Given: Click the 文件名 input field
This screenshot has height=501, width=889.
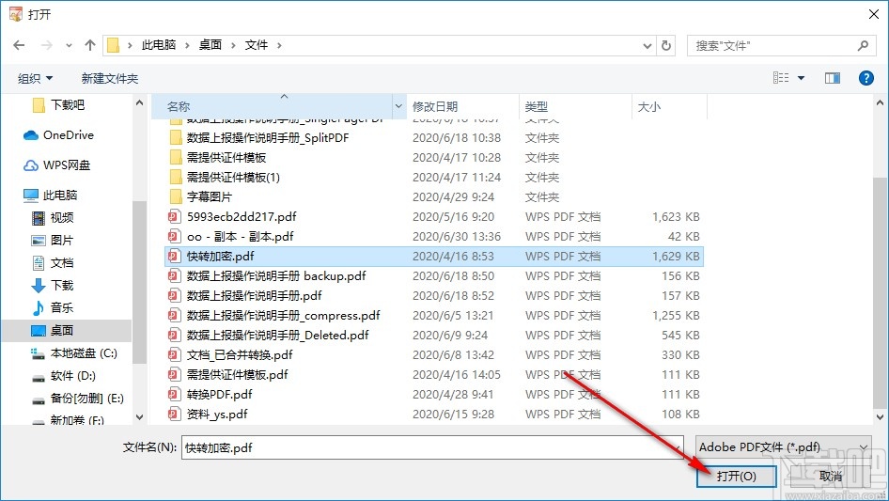Looking at the screenshot, I should tap(432, 447).
